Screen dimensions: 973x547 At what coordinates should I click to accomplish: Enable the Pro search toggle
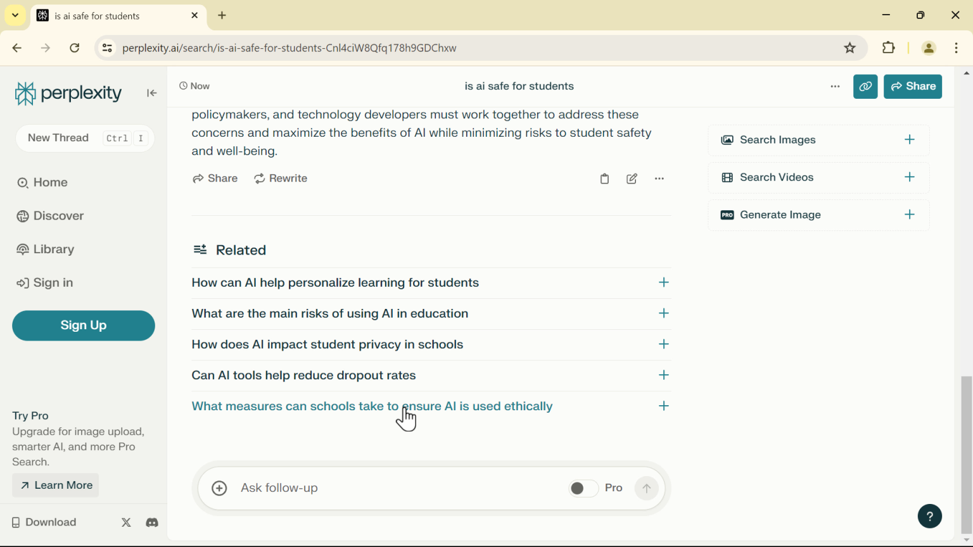coord(583,488)
